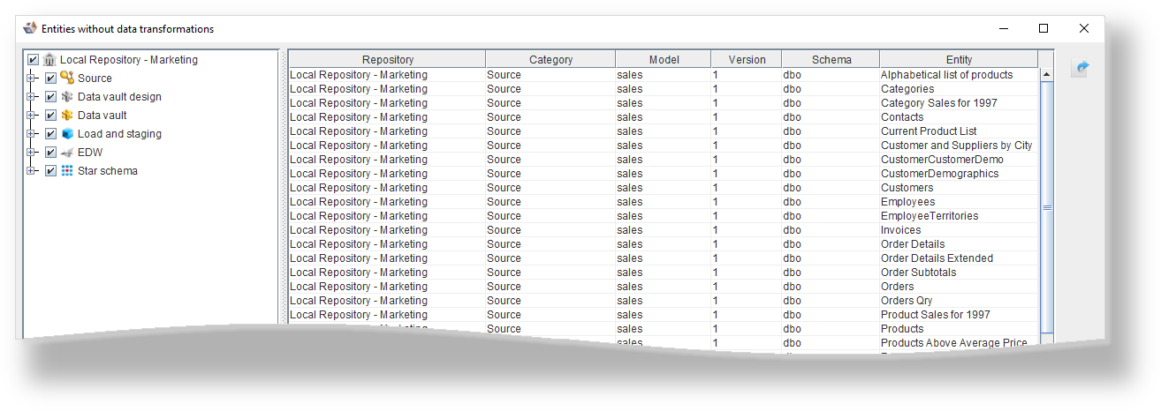Sort by the Entity column header
Screen dimensions: 1161x411
[958, 60]
